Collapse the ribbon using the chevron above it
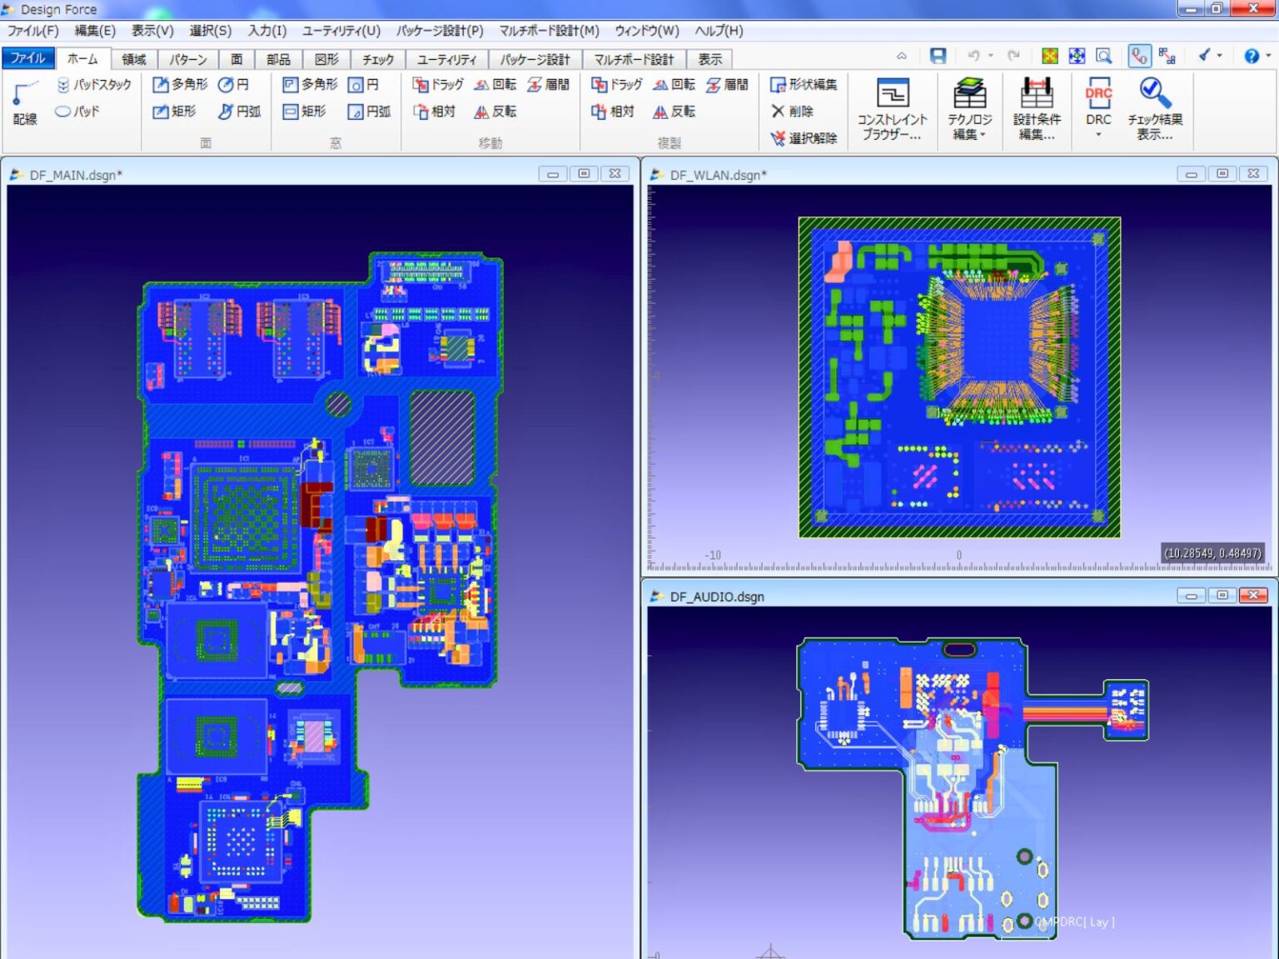1279x959 pixels. (x=902, y=55)
